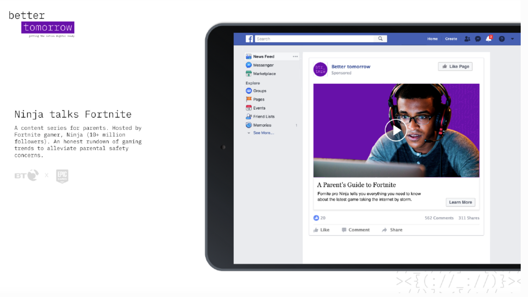Image resolution: width=528 pixels, height=297 pixels.
Task: Click the Better tomorrow page avatar
Action: (320, 69)
